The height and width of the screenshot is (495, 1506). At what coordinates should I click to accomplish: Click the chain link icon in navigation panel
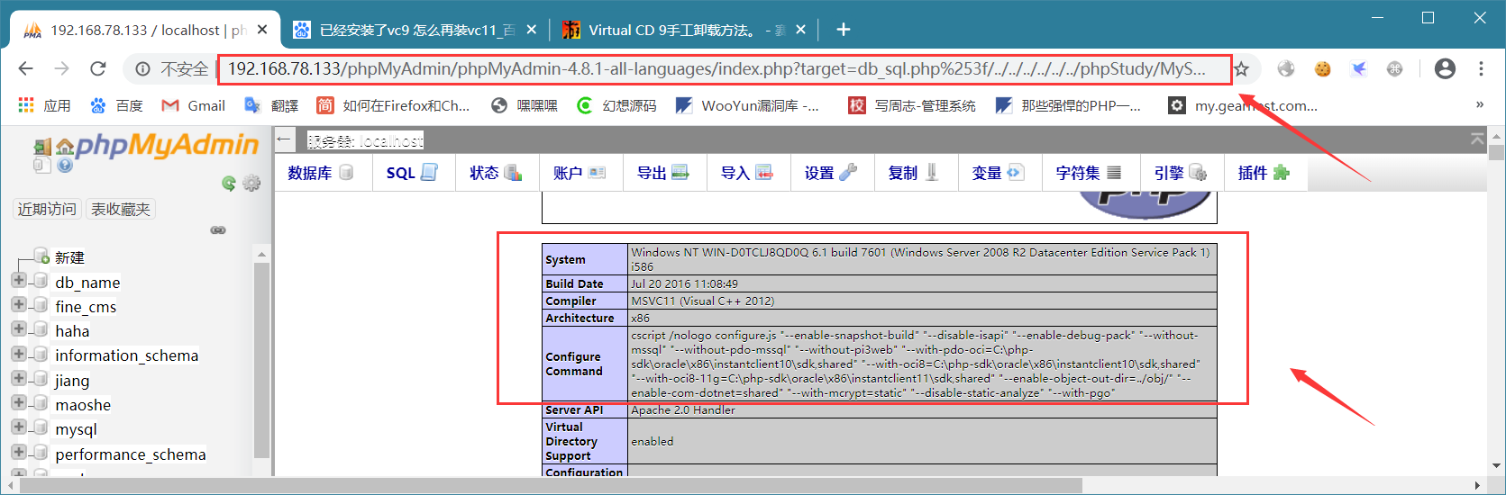(218, 230)
